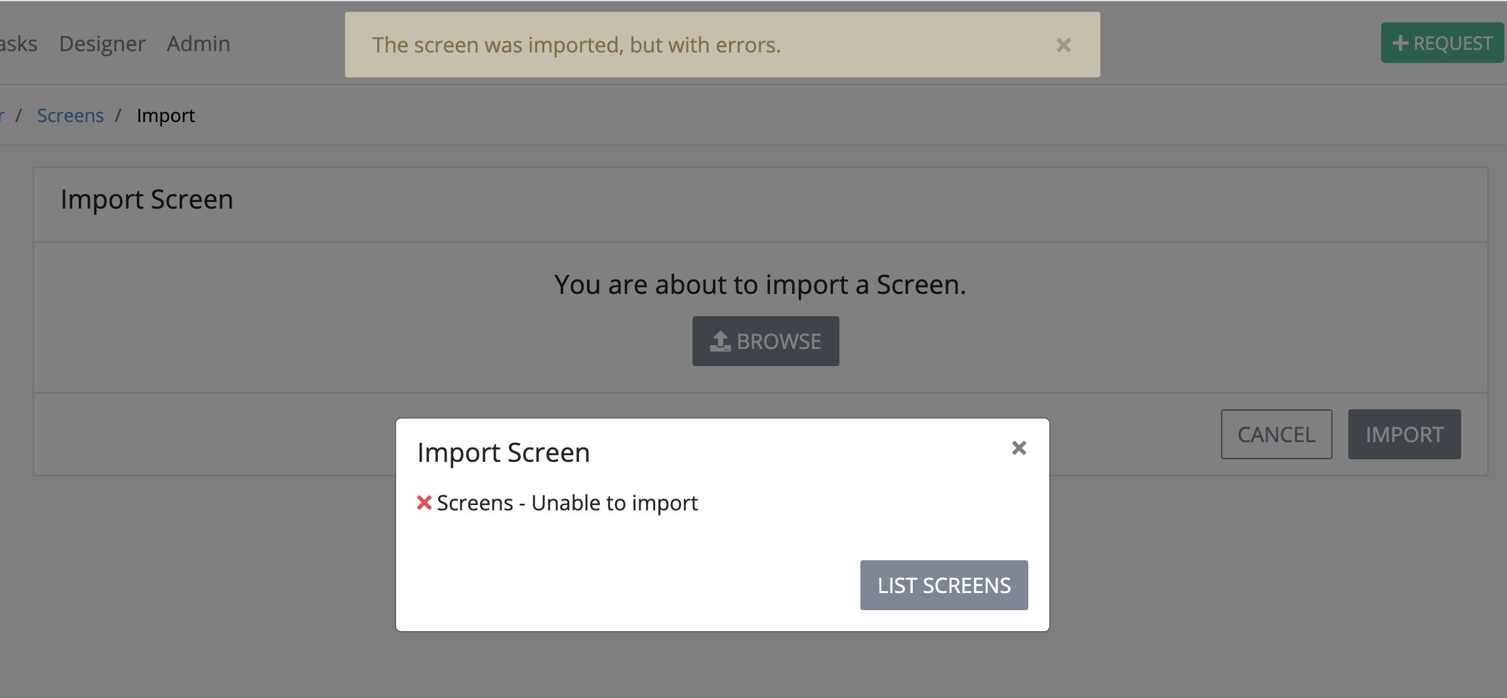This screenshot has height=698, width=1507.
Task: Select the Tasks menu item
Action: [18, 43]
